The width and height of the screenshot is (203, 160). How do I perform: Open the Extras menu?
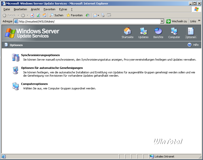(x=63, y=9)
